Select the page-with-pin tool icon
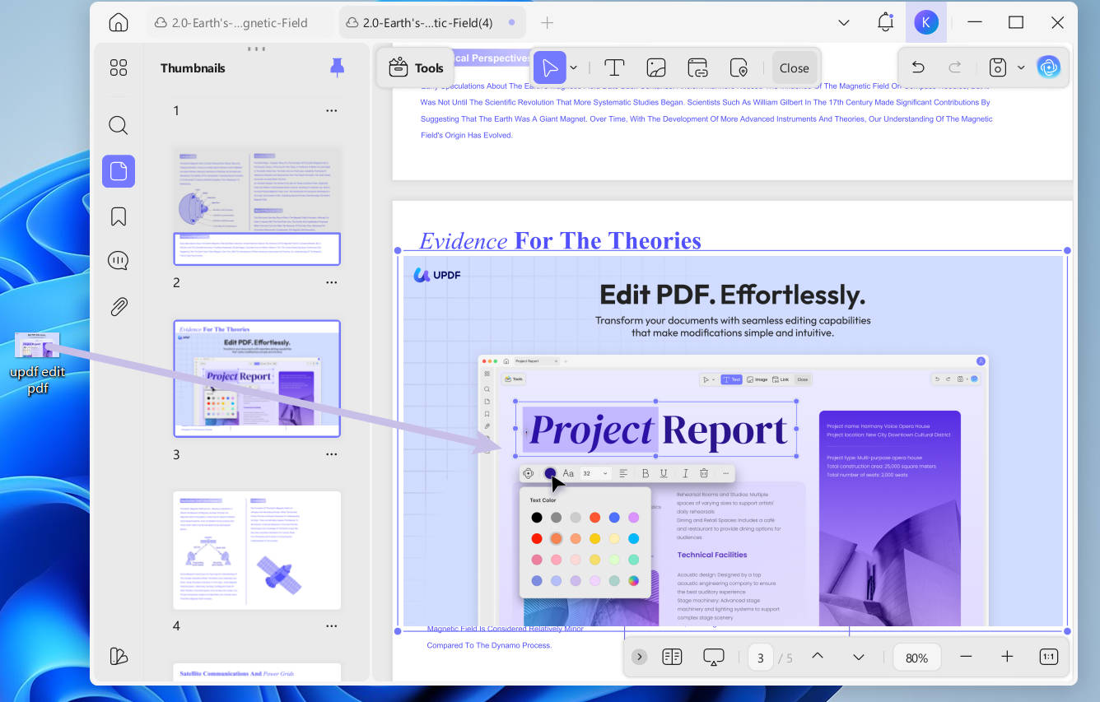Image resolution: width=1100 pixels, height=702 pixels. tap(739, 67)
